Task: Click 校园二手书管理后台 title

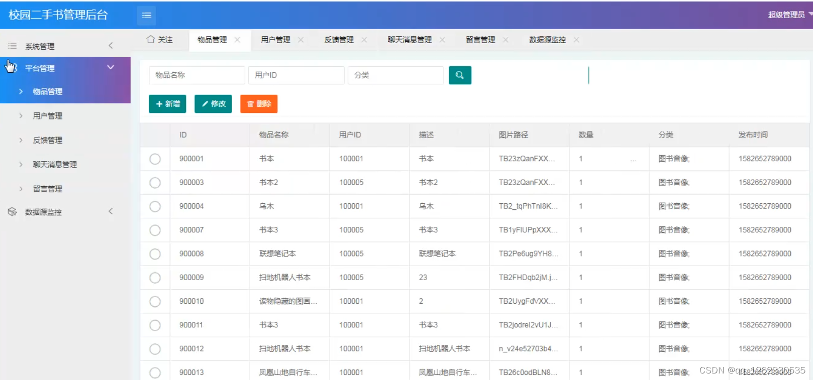Action: click(x=58, y=15)
